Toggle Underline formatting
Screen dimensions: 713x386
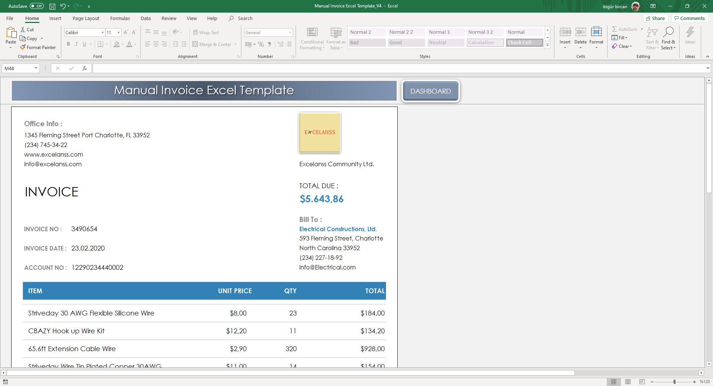85,44
